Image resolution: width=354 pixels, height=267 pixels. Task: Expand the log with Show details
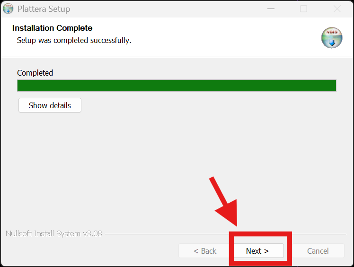click(x=50, y=105)
